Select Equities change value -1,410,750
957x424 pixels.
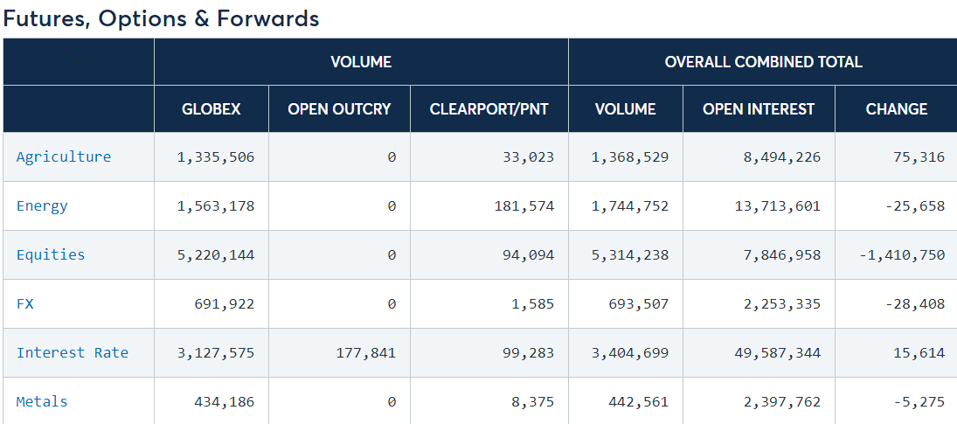pyautogui.click(x=902, y=255)
